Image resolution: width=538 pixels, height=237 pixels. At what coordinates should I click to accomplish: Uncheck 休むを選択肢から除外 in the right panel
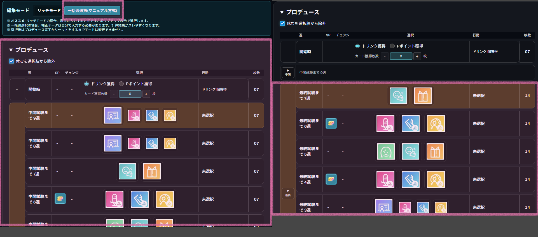[x=282, y=23]
